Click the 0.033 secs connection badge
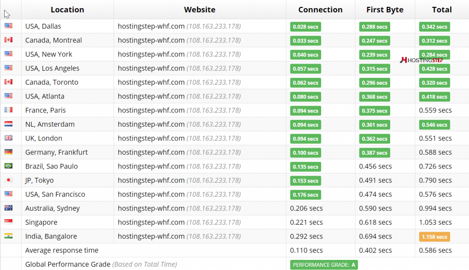Screen dimensions: 469x270 305,41
